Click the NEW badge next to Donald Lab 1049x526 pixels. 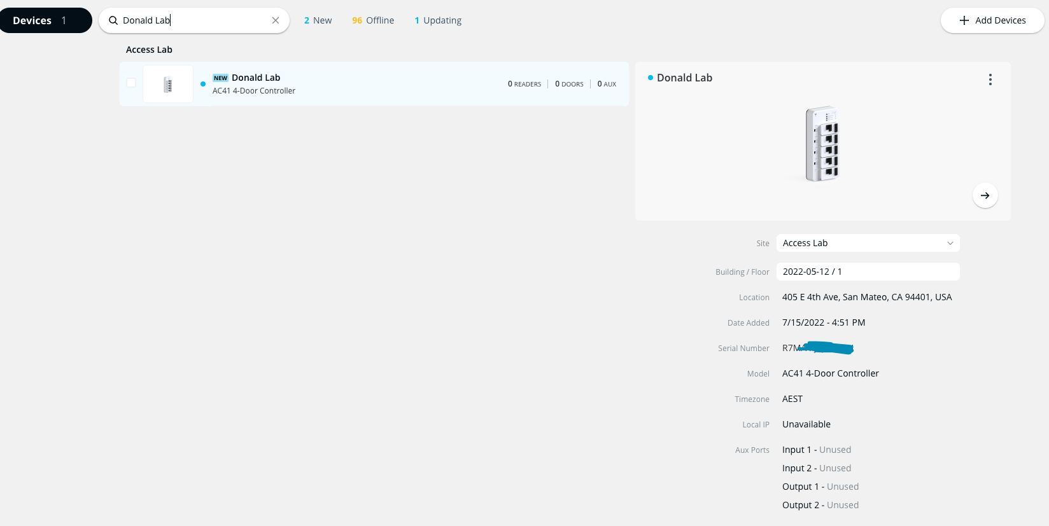tap(220, 78)
